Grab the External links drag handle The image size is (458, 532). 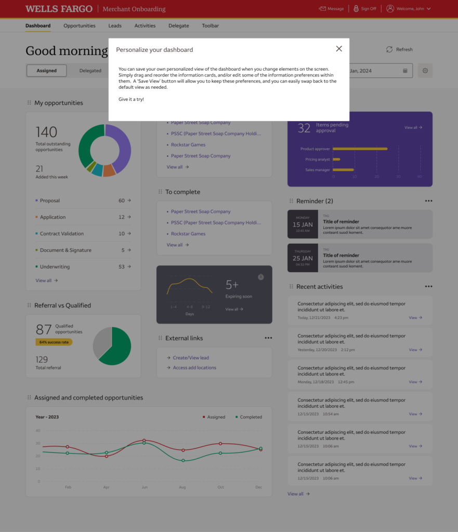click(160, 338)
